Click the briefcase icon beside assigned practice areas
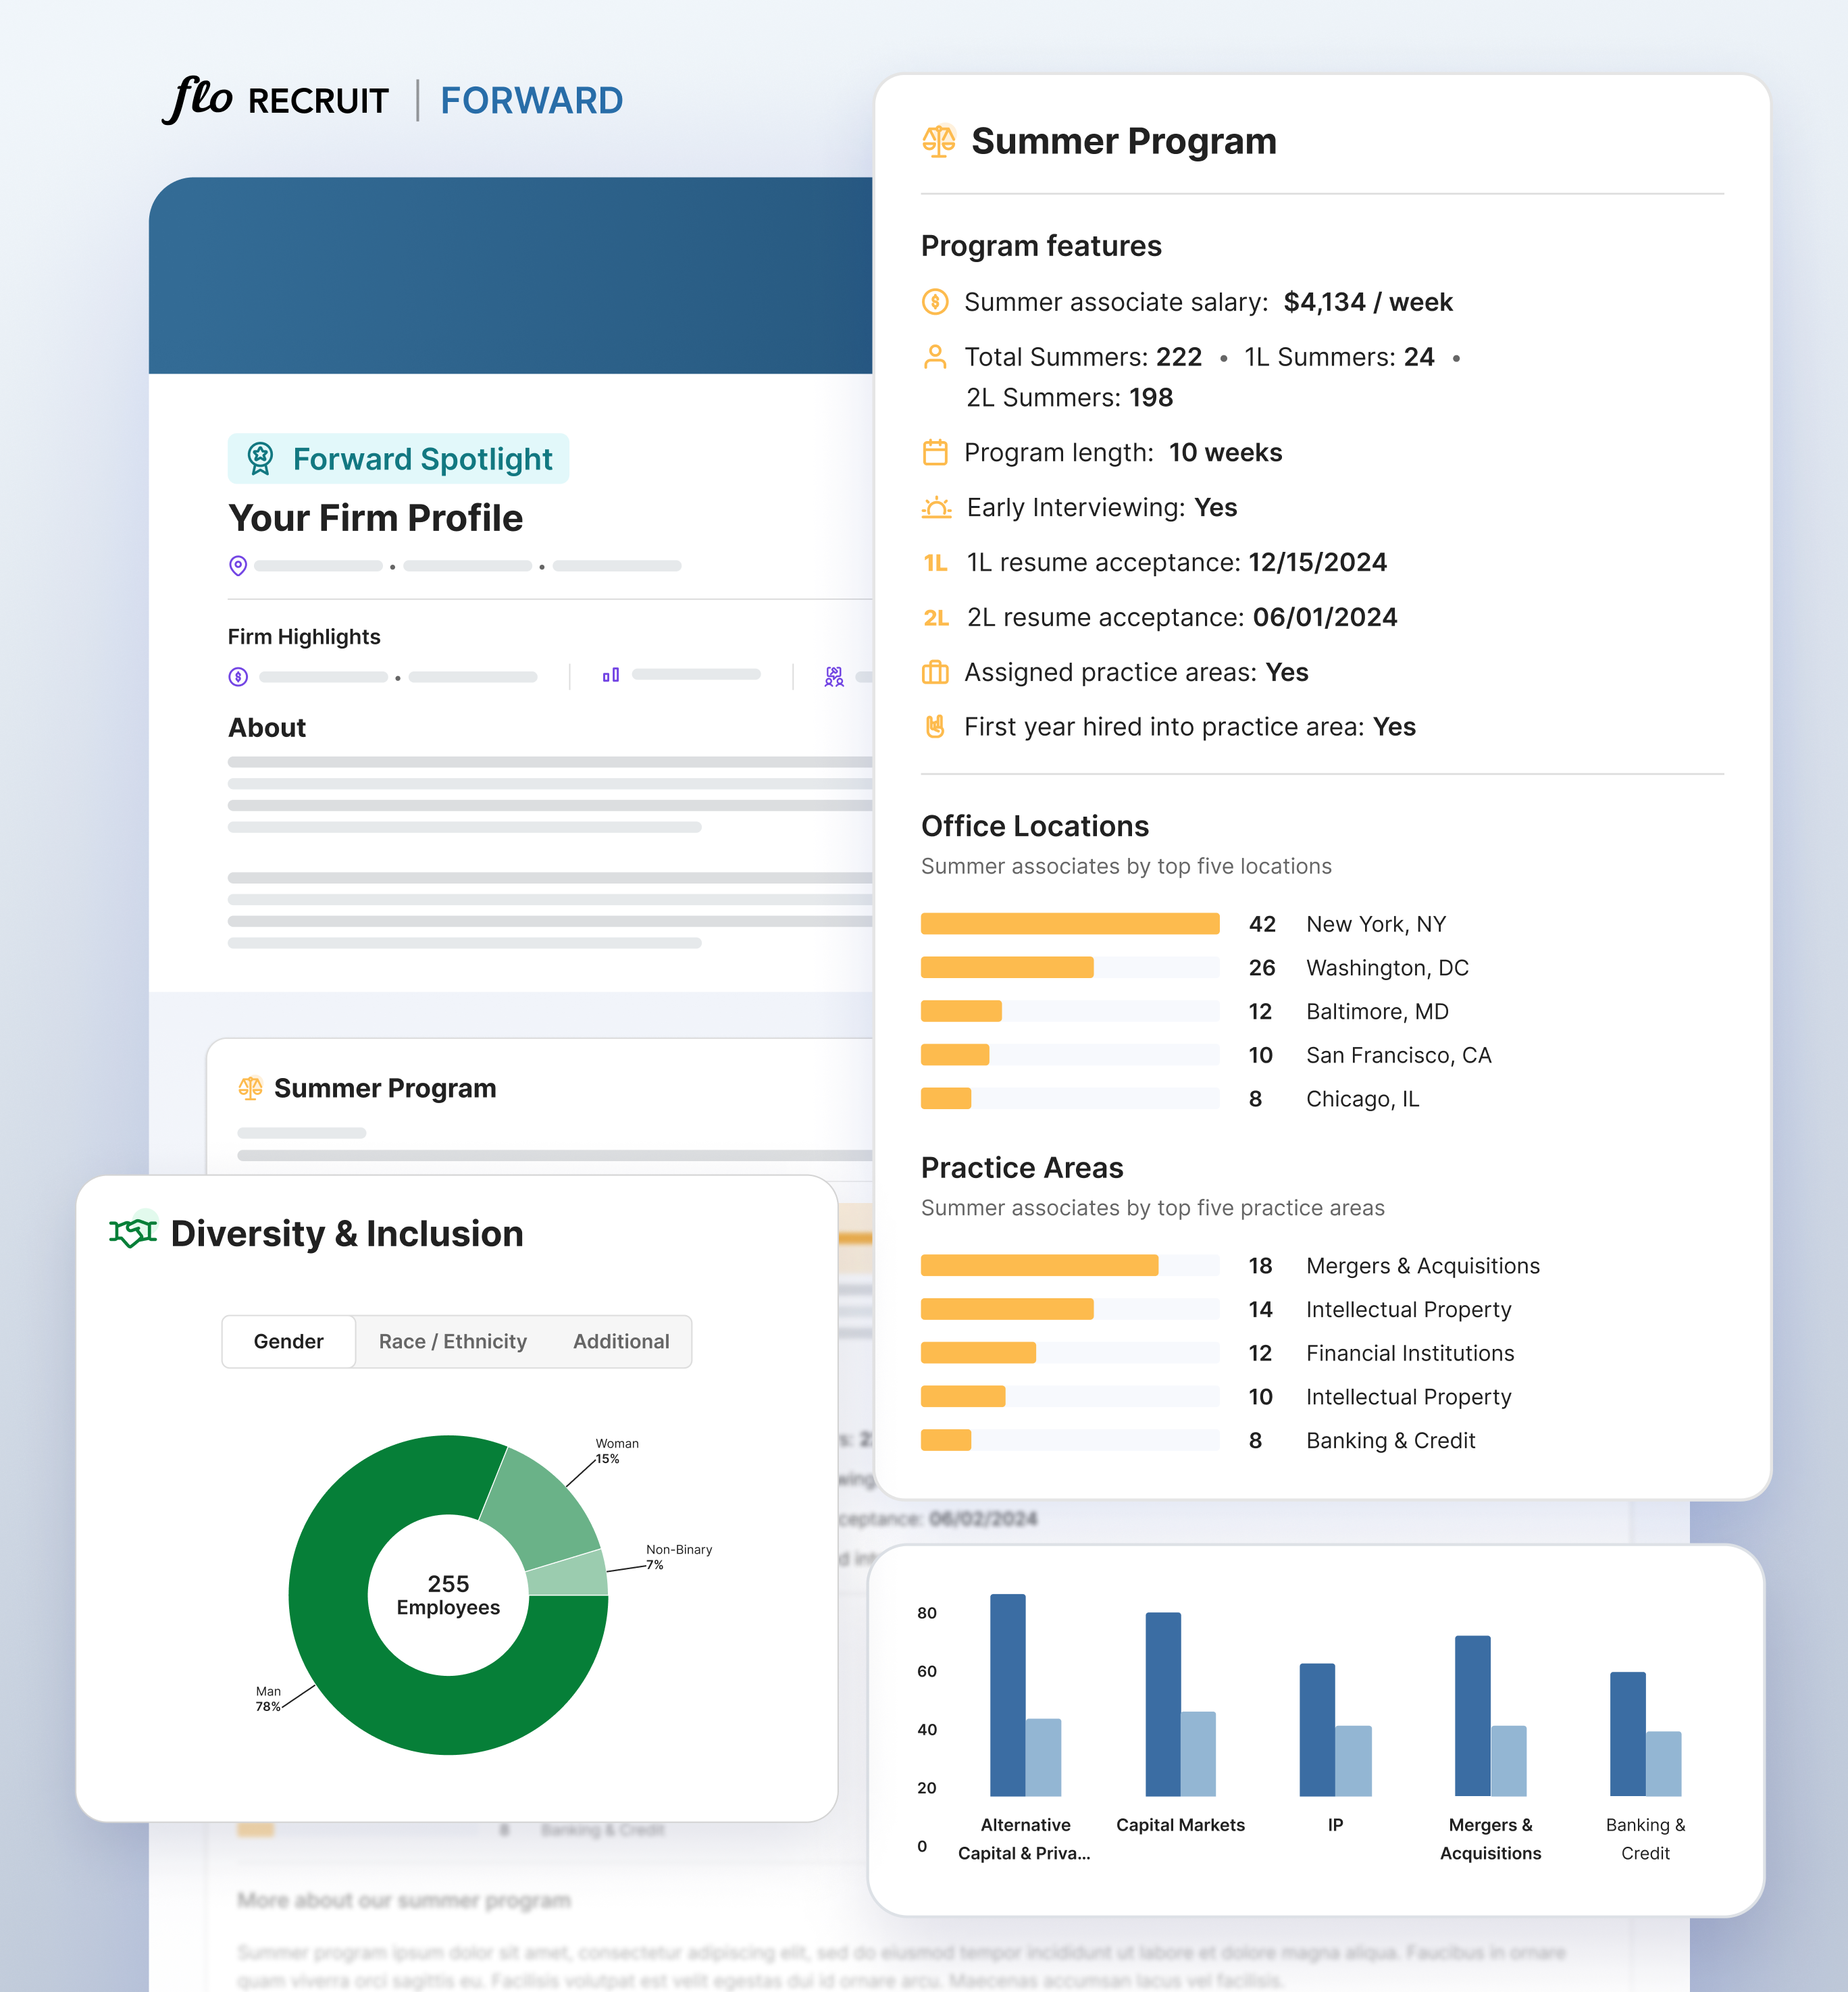1848x1992 pixels. tap(936, 672)
